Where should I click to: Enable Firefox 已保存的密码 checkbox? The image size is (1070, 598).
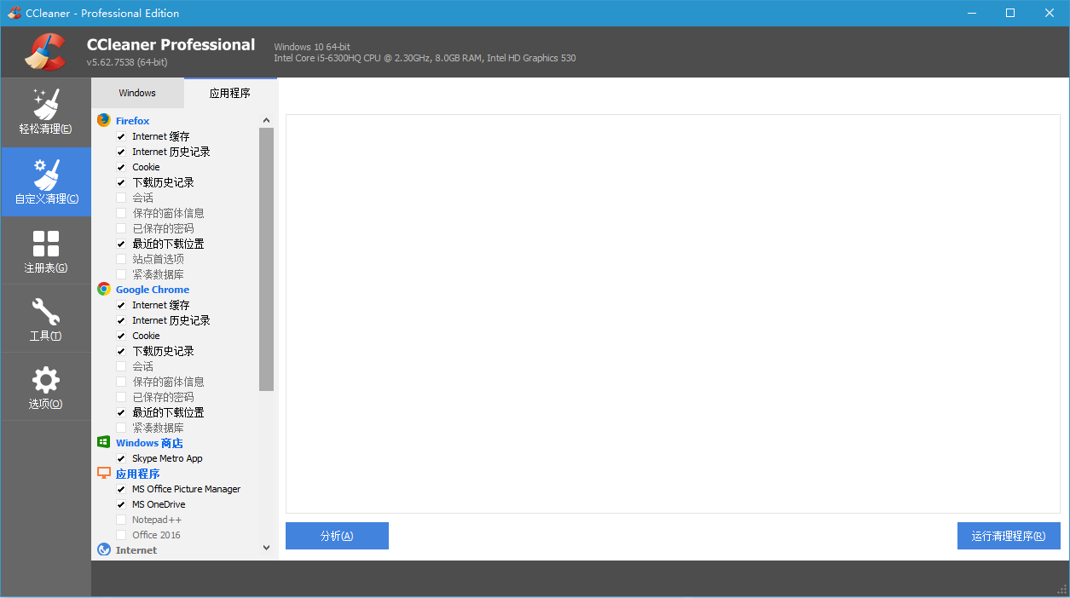(121, 228)
